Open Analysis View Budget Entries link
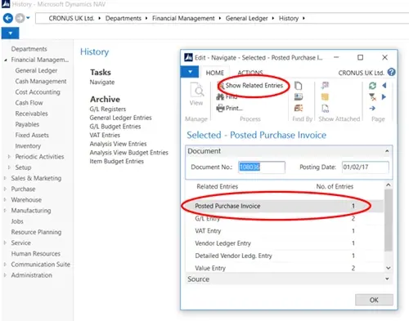This screenshot has width=409, height=321. 128,153
